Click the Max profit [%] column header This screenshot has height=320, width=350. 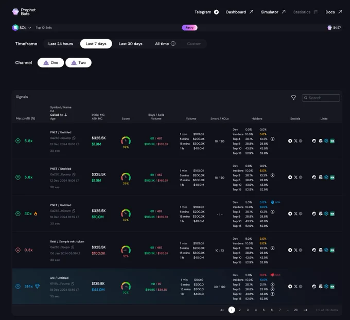click(x=25, y=118)
